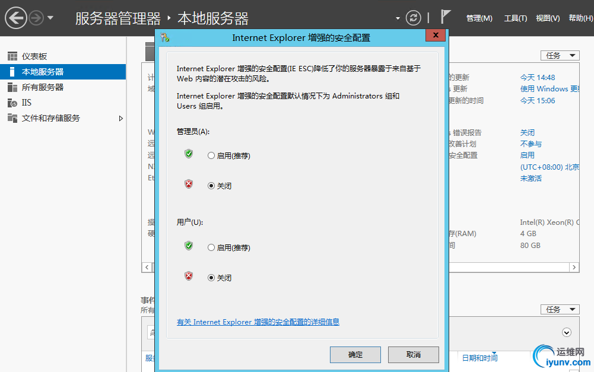Viewport: 594px width, 372px height.
Task: Click the 关闭 error reporting link
Action: coord(528,133)
